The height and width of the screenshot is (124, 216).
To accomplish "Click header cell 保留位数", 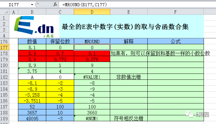I will (x=60, y=41).
